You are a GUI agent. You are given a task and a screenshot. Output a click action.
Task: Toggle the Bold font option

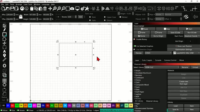coord(90,17)
